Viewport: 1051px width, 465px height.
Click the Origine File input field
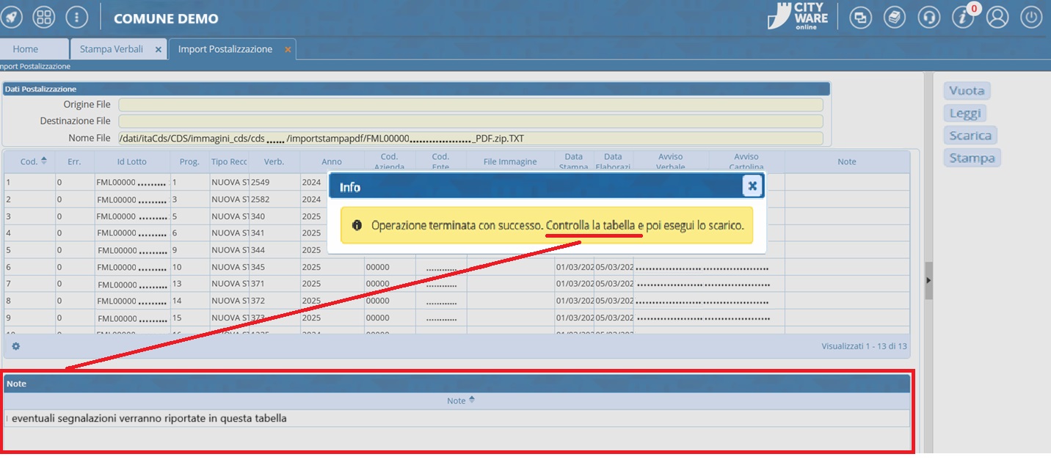[470, 105]
